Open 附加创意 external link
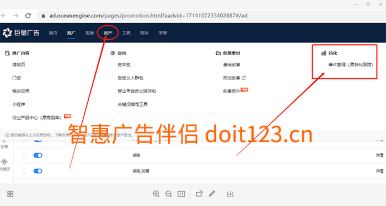The width and height of the screenshot is (386, 206). [x=234, y=78]
